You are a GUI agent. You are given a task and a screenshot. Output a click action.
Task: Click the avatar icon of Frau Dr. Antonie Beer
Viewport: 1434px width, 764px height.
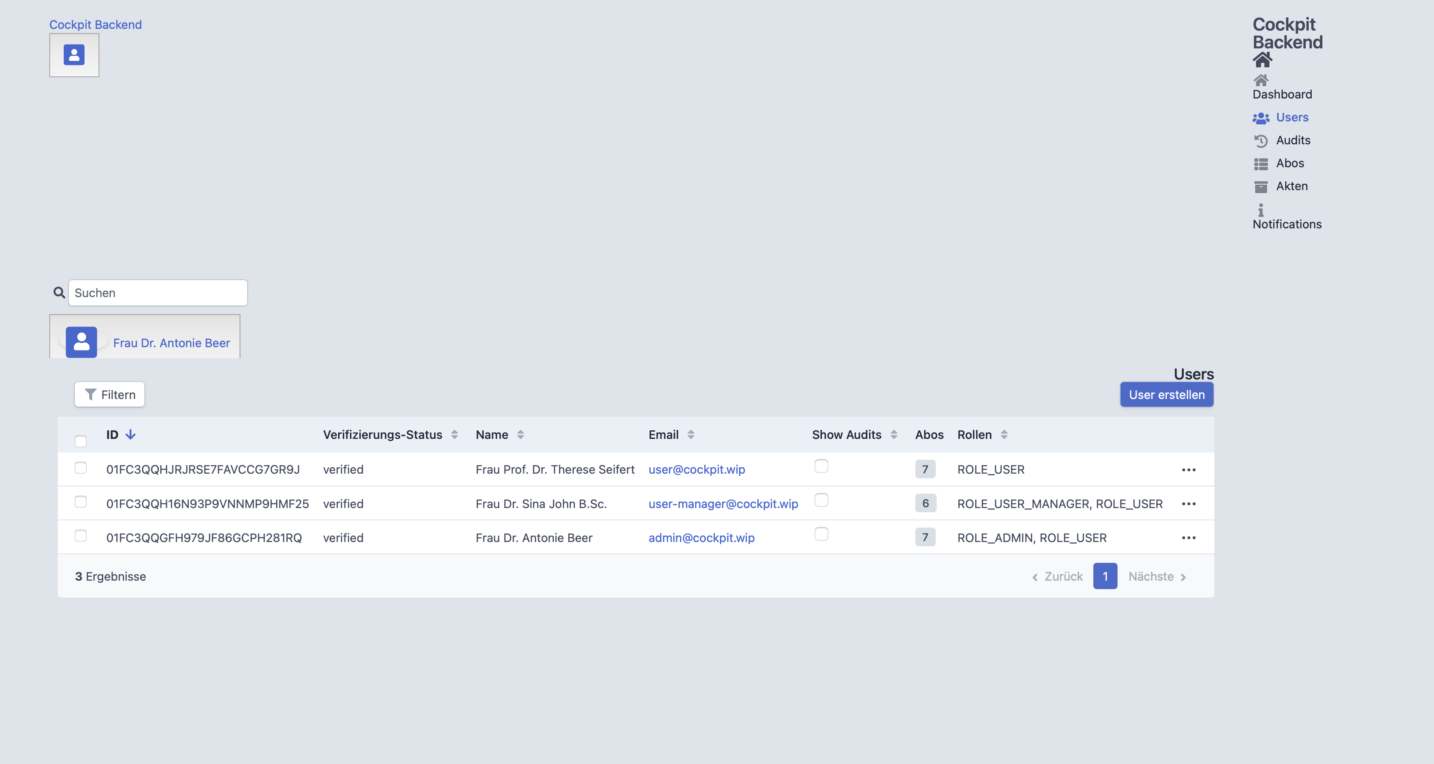pyautogui.click(x=81, y=342)
